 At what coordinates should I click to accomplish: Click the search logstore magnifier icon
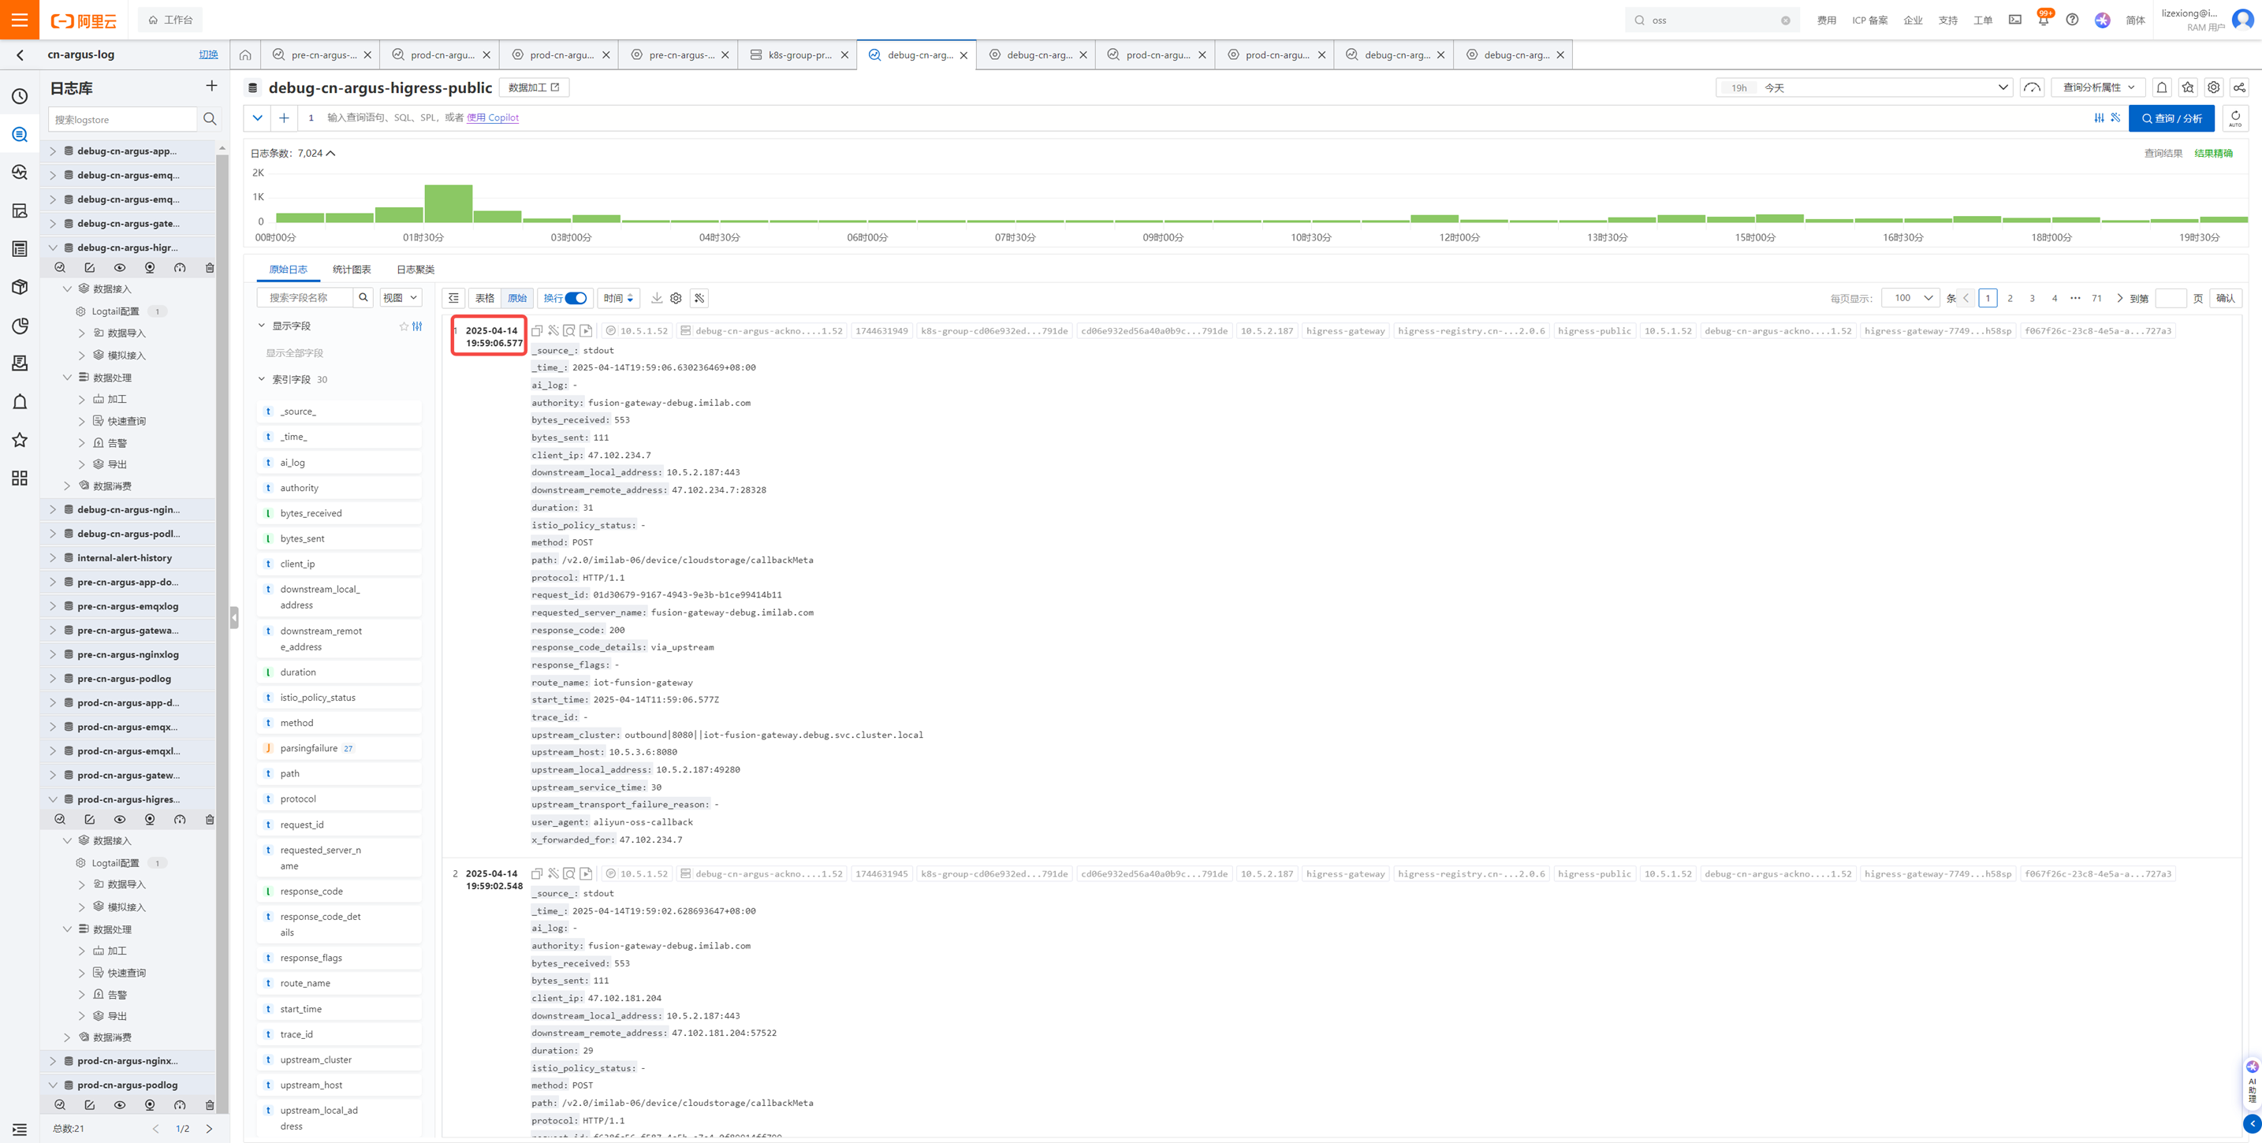[x=210, y=119]
